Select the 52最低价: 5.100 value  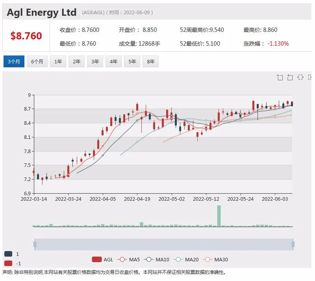click(x=200, y=44)
